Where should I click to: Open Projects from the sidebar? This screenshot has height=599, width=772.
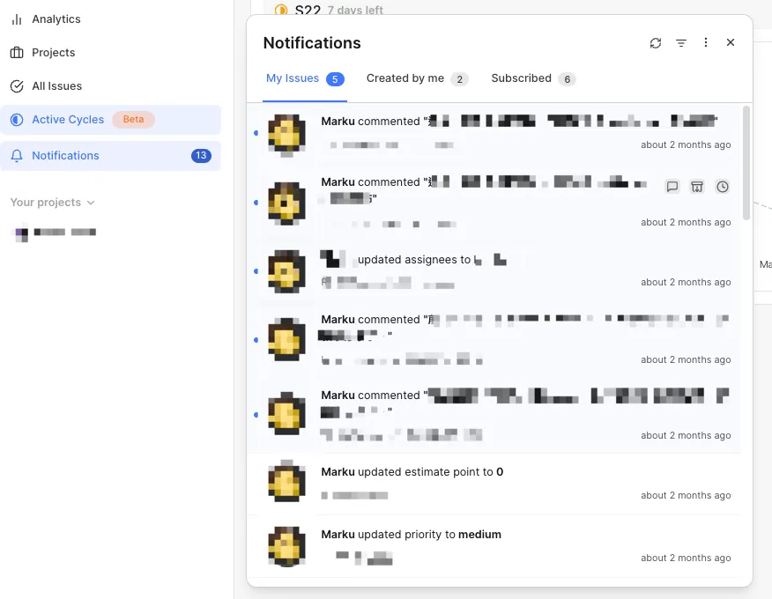click(54, 53)
